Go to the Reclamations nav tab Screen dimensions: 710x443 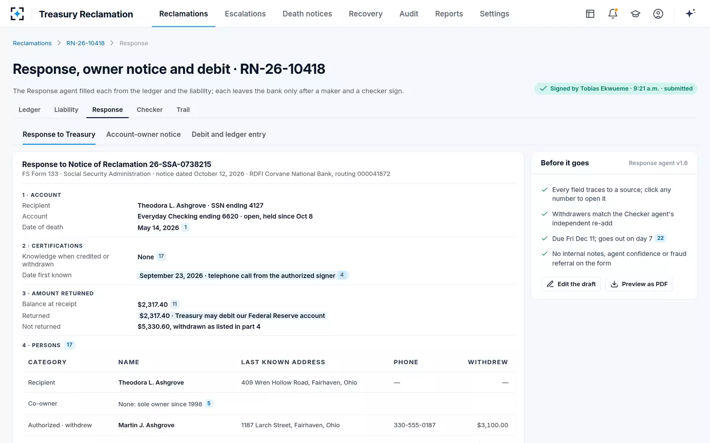tap(183, 14)
